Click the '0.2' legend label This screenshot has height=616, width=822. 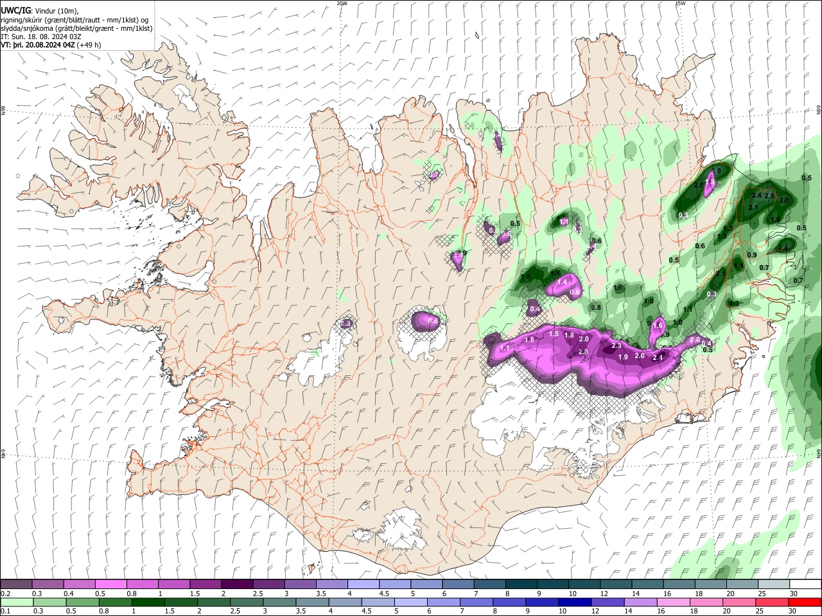(5, 594)
